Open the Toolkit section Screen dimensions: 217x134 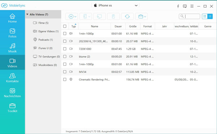(12, 108)
